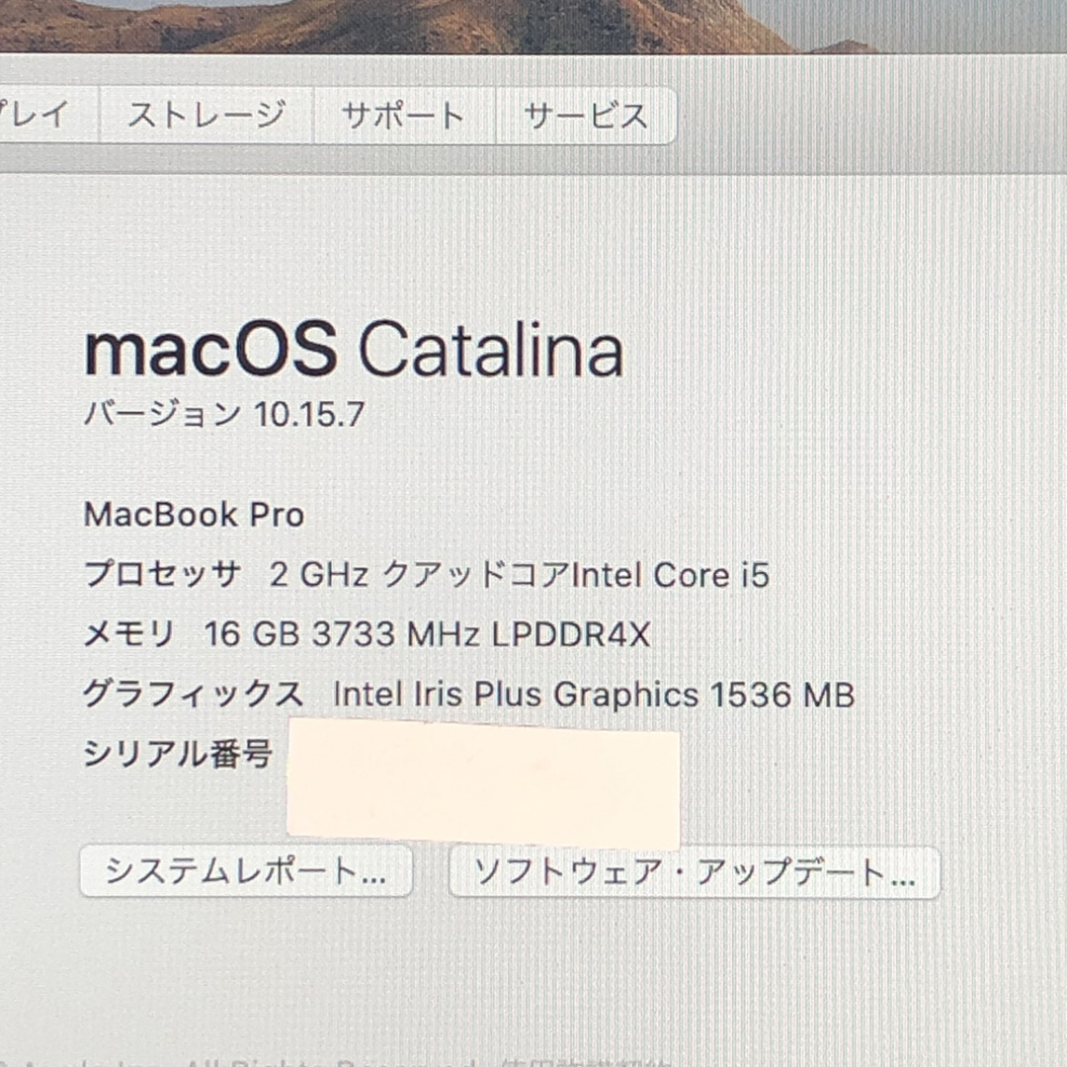Click the メモリ label
The width and height of the screenshot is (1067, 1067).
pos(128,633)
